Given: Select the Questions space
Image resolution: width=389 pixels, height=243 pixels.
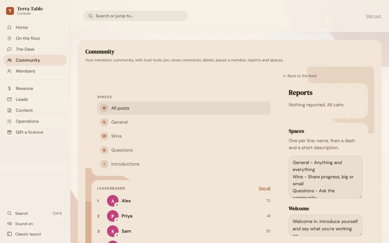Looking at the screenshot, I should [184, 150].
